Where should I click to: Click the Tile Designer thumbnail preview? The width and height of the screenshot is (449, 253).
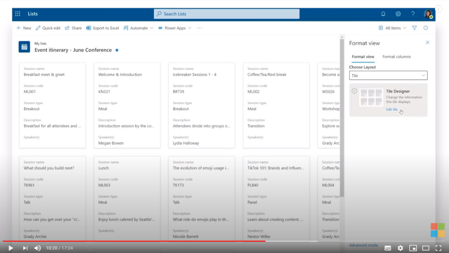click(x=371, y=97)
